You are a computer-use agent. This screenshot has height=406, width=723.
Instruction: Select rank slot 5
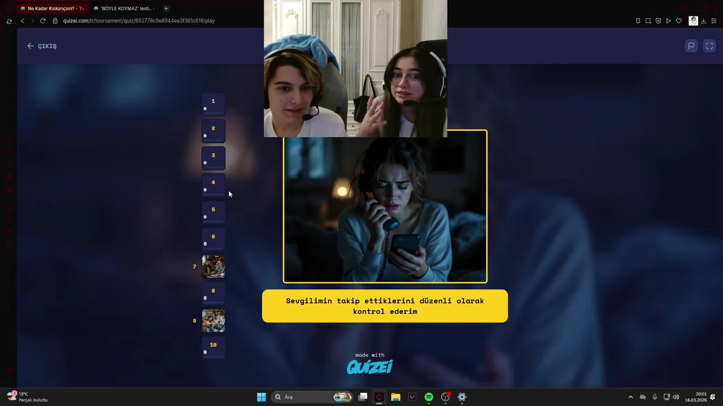(214, 212)
